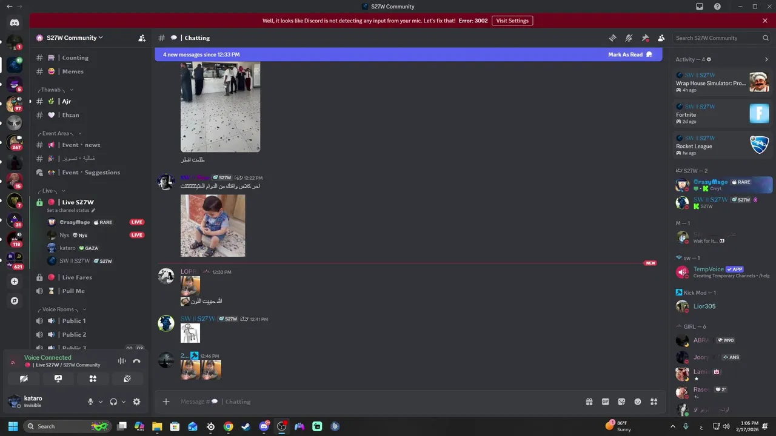Screen dimensions: 776x436
Task: Select Lior305 in member list
Action: (x=722, y=306)
